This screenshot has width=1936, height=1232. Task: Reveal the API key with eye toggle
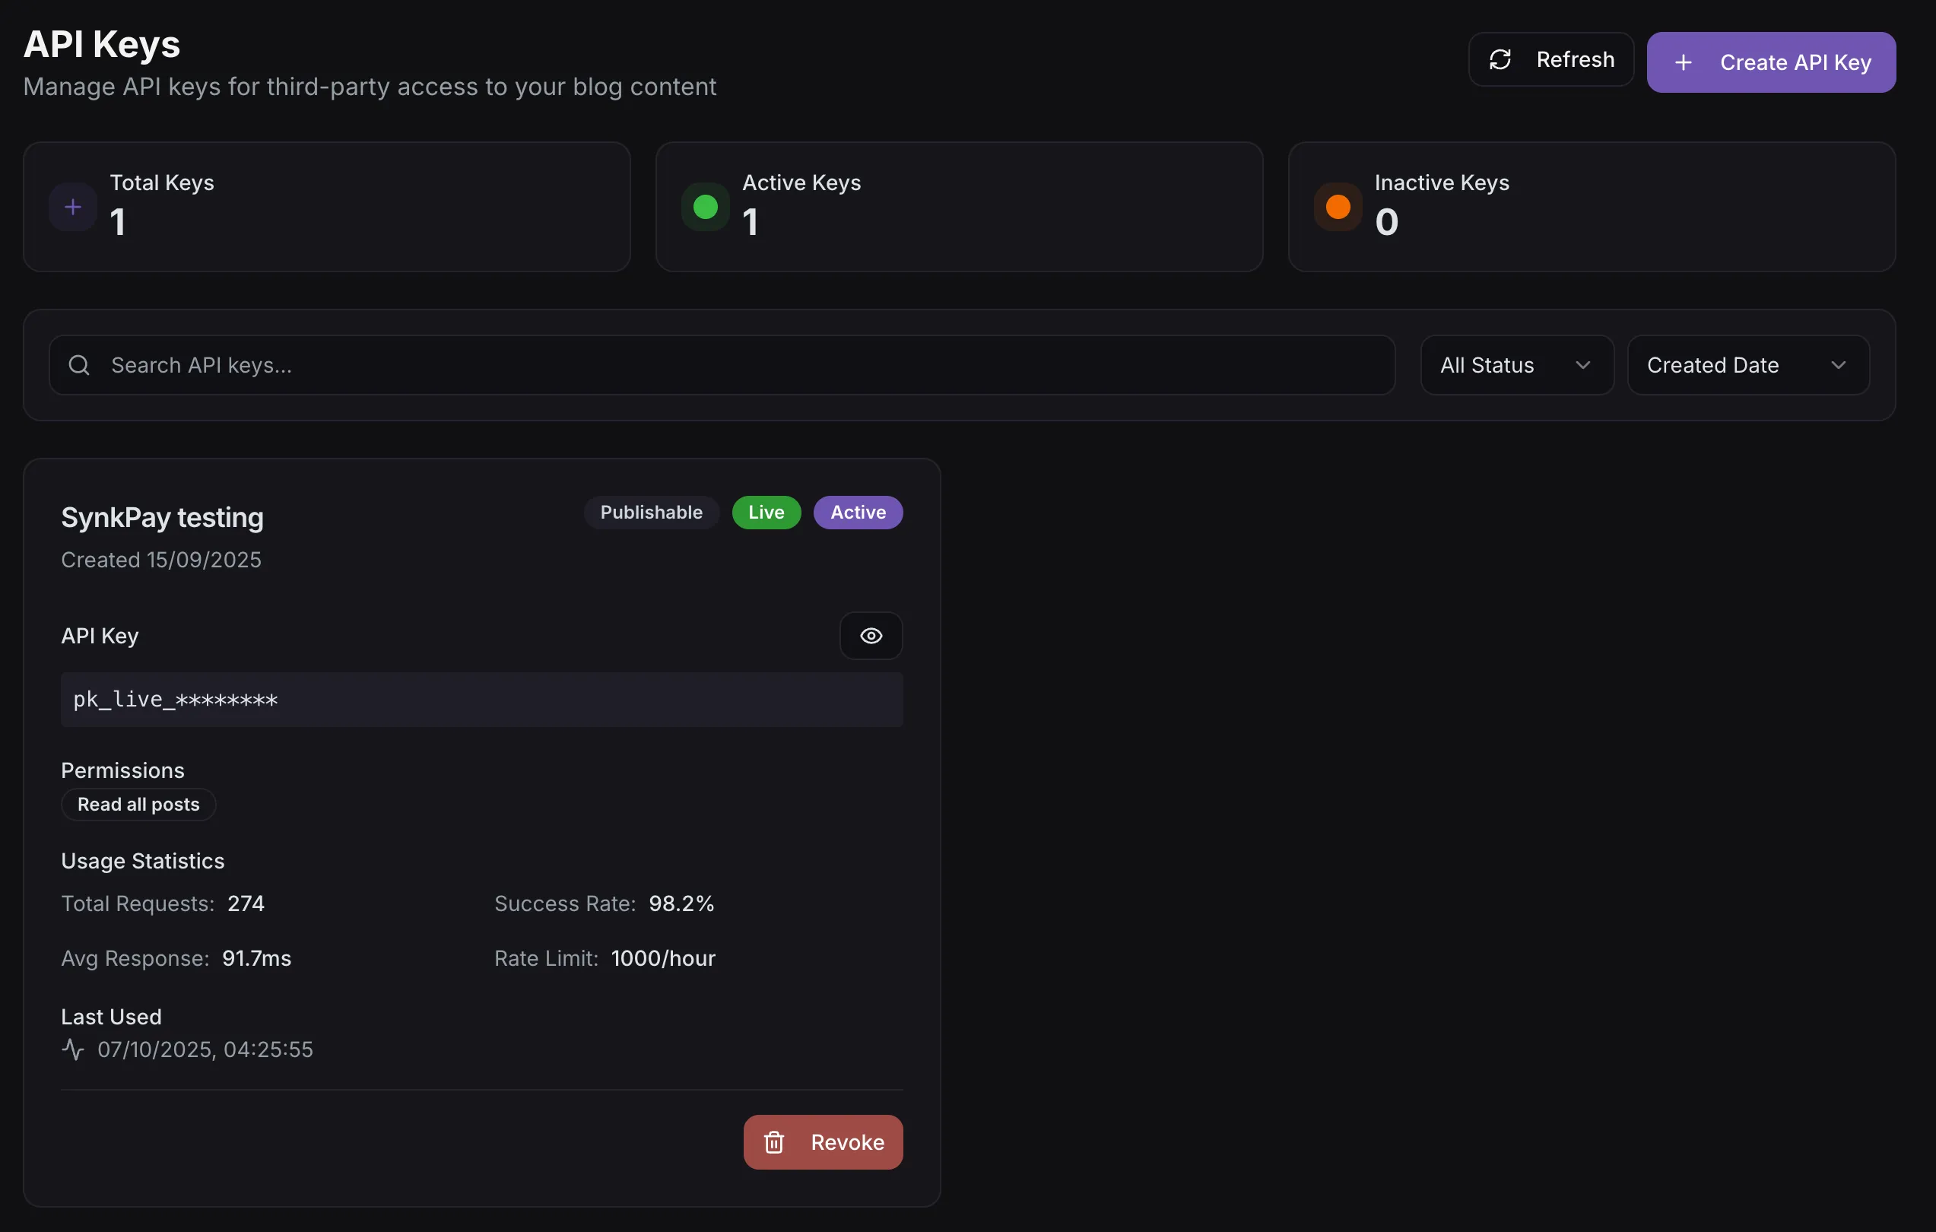point(871,636)
